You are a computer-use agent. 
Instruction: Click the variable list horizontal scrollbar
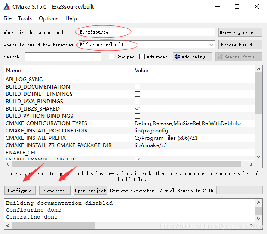pyautogui.click(x=126, y=164)
